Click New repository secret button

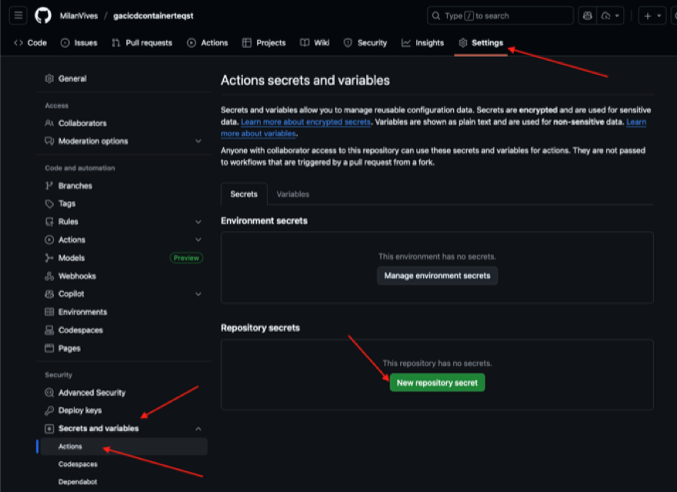[x=437, y=383]
